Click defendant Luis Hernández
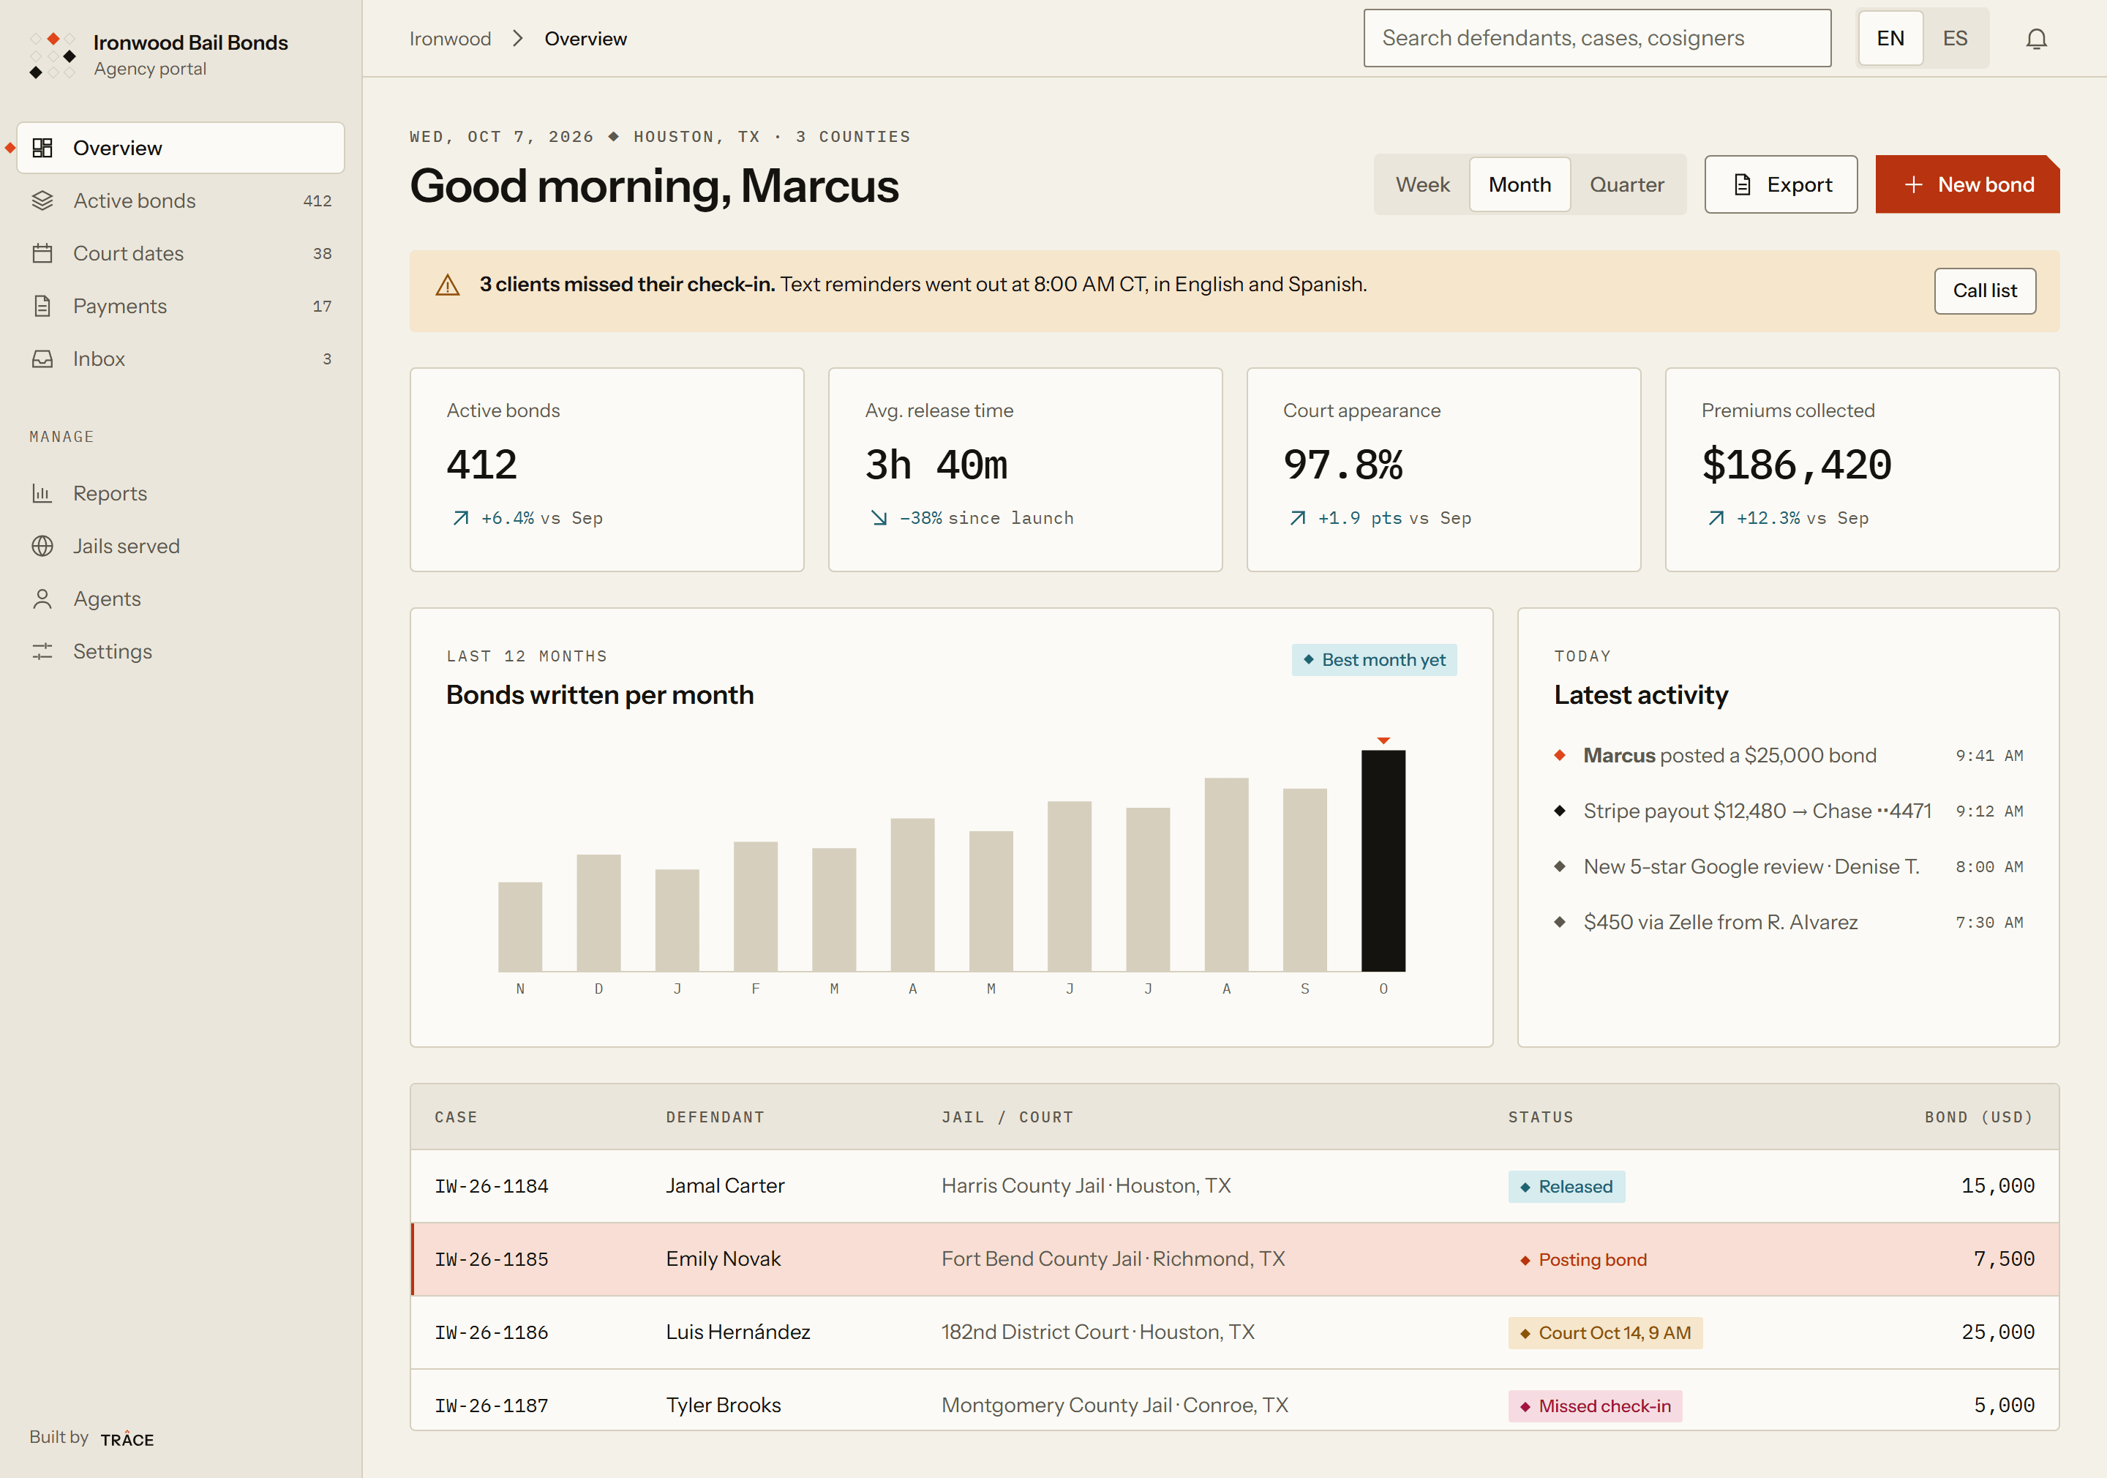Viewport: 2107px width, 1478px height. pos(738,1332)
